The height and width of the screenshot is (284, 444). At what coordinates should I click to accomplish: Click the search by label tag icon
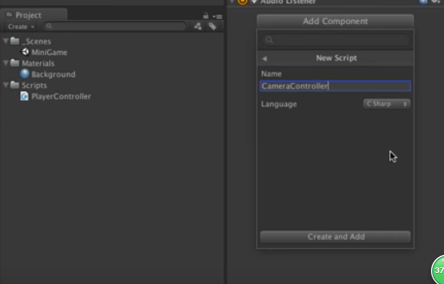click(x=212, y=26)
